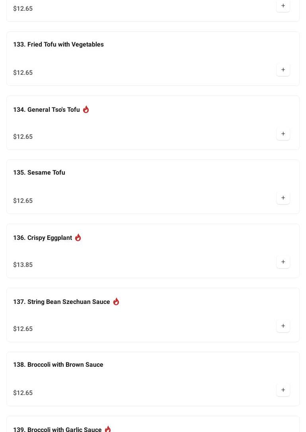Open 136. Crispy Eggplant item details

click(x=43, y=238)
